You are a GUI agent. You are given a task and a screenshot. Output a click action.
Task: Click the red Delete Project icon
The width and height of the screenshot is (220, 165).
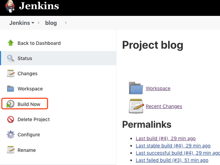(11, 119)
